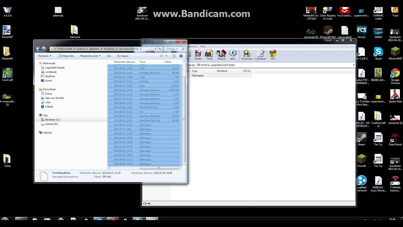Viewport: 403px width, 227px height.
Task: Open Letöltések in the navigation pane
Action: [51, 72]
